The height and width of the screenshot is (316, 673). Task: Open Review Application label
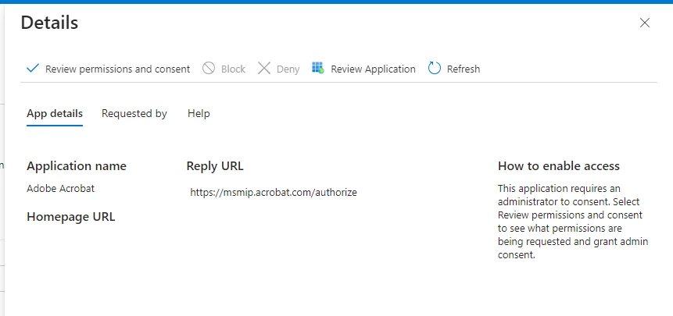coord(373,69)
